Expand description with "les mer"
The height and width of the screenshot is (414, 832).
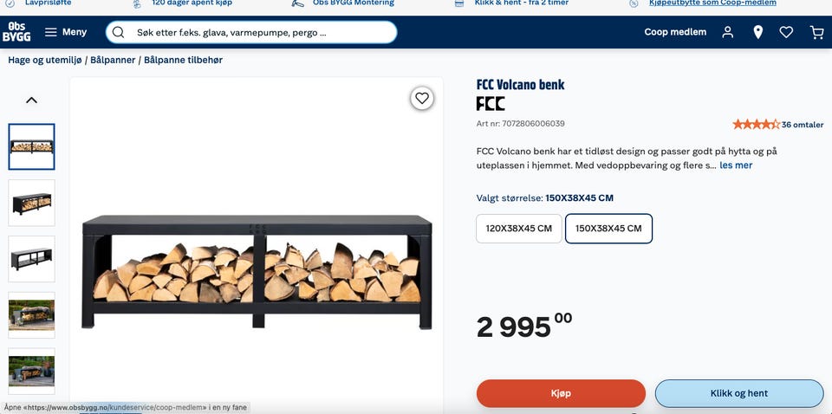(736, 165)
